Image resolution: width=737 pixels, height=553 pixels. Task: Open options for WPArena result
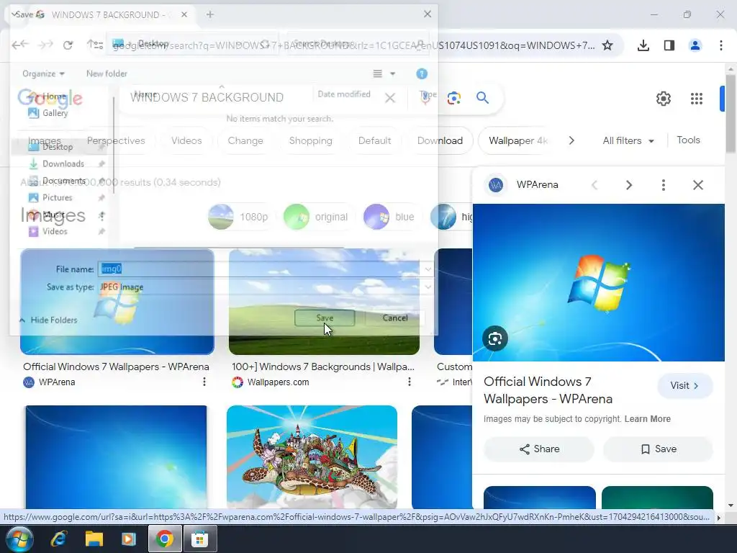tap(204, 382)
